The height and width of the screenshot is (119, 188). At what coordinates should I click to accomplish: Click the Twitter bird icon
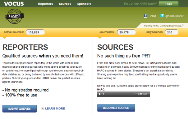(162, 16)
